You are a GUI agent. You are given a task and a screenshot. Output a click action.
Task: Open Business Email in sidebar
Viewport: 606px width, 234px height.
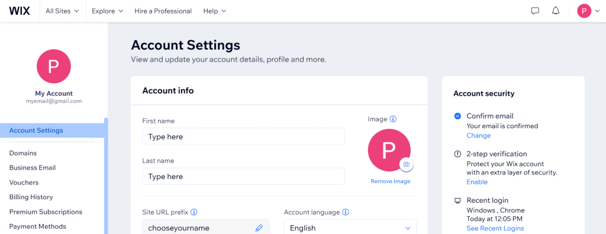tap(33, 168)
